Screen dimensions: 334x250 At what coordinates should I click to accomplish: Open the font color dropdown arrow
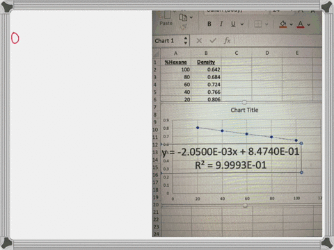point(309,24)
